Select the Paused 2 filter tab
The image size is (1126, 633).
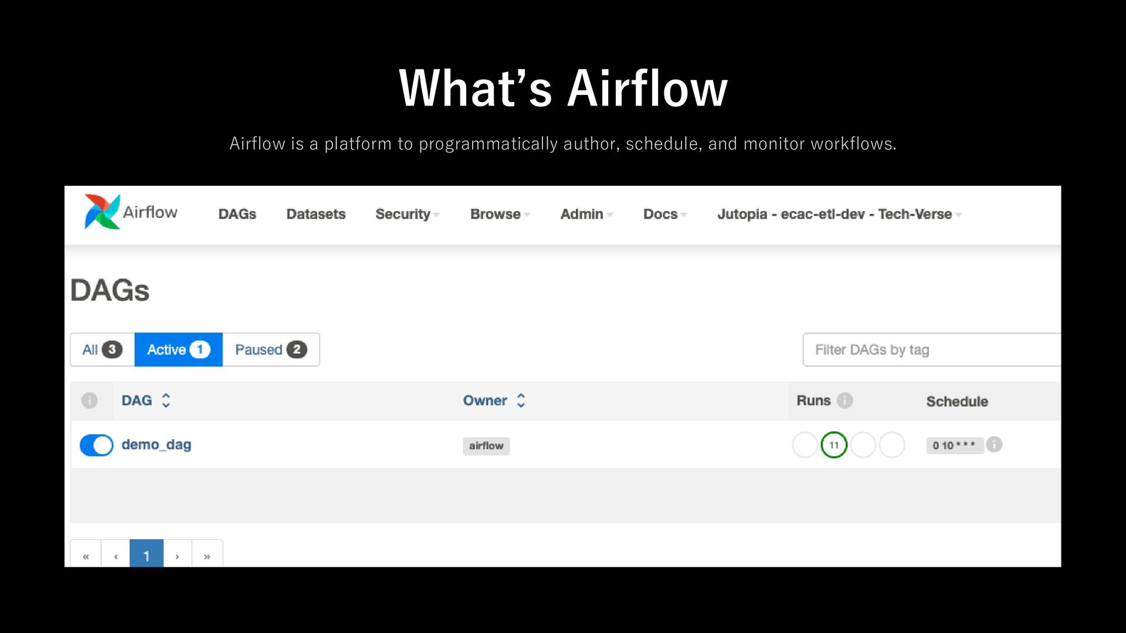[271, 349]
